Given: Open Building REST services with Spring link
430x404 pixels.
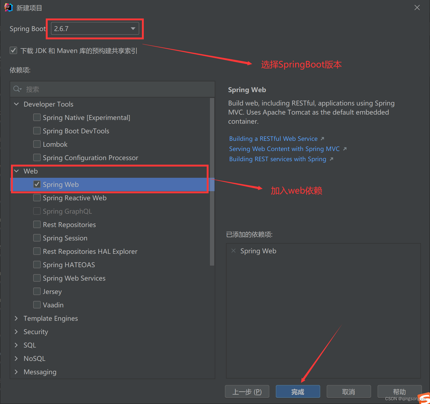Looking at the screenshot, I should click(x=278, y=159).
